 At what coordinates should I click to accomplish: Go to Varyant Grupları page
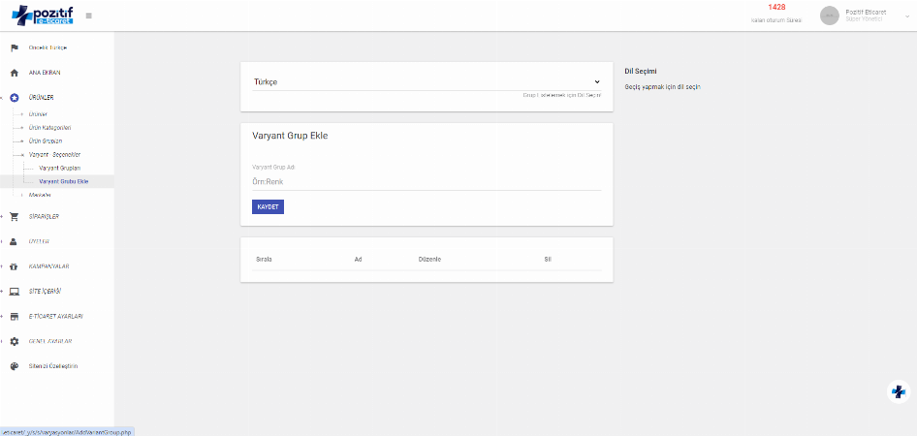point(59,168)
